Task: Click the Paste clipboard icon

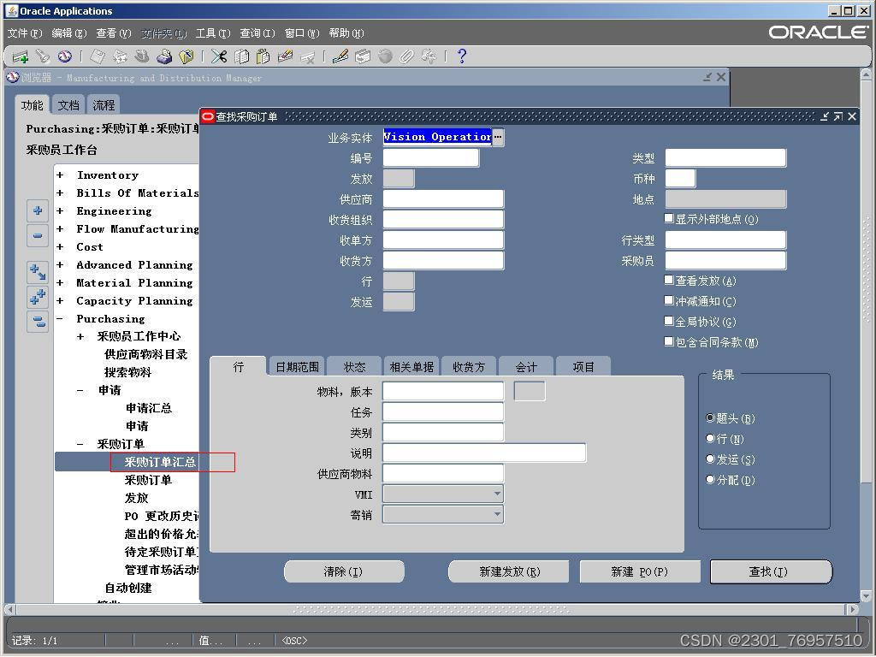Action: 263,56
